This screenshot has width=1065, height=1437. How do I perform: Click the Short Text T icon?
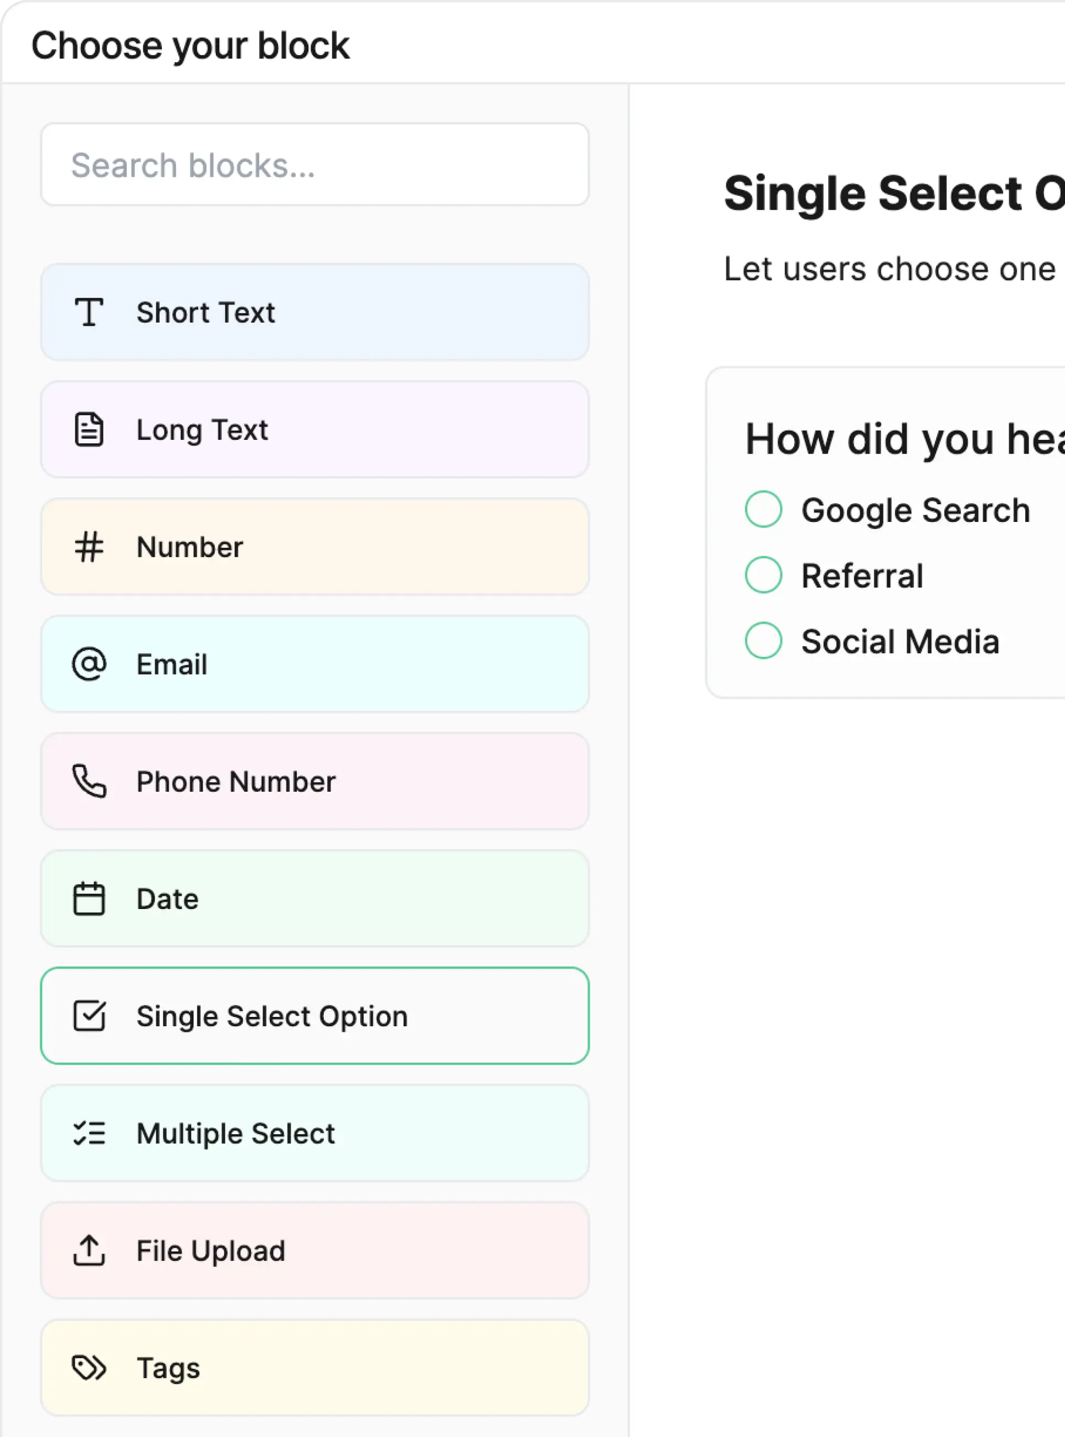[89, 313]
